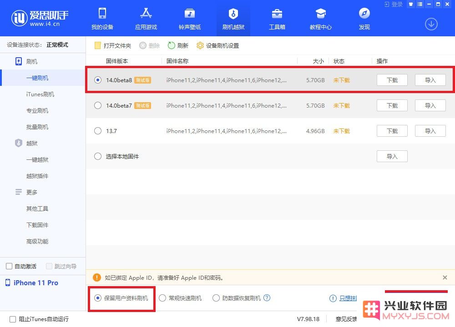Click the 只想抹 link
Image resolution: width=455 pixels, height=327 pixels.
click(348, 298)
